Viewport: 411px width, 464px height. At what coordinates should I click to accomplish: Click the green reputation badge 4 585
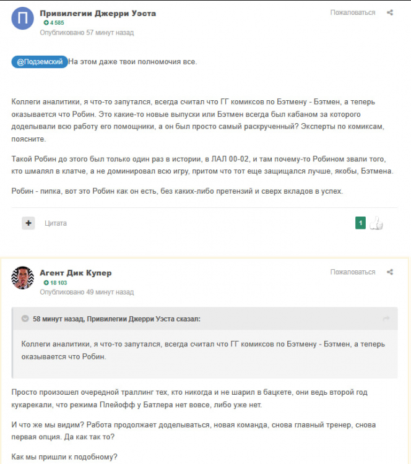pos(54,23)
